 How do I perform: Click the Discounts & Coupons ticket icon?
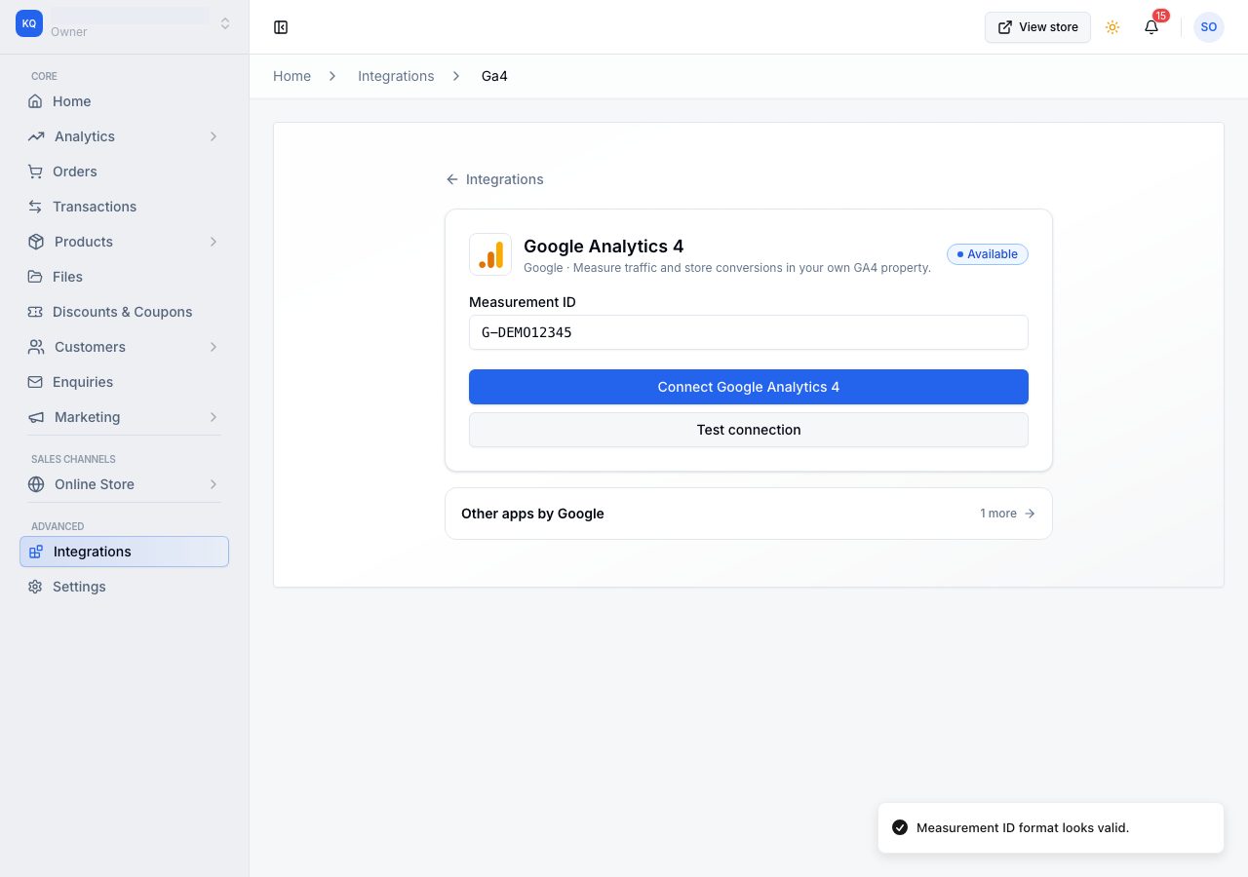tap(35, 312)
